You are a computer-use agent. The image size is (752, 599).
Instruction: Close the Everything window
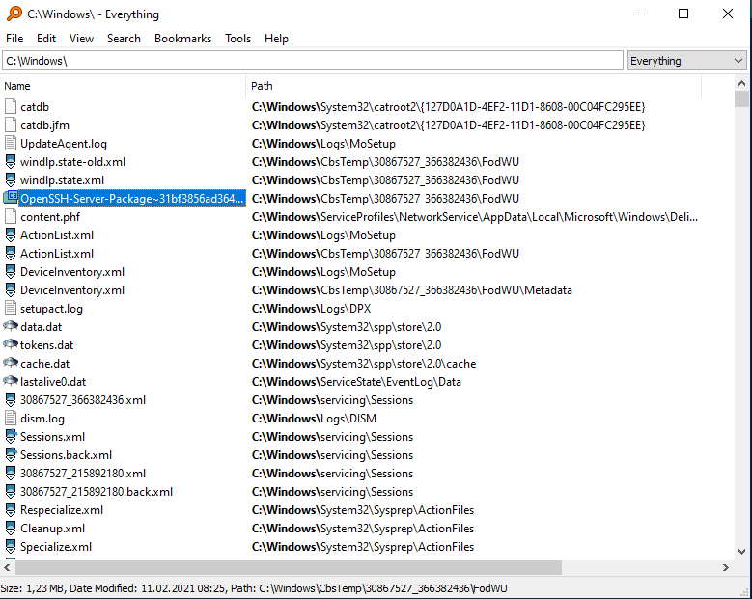pos(728,14)
